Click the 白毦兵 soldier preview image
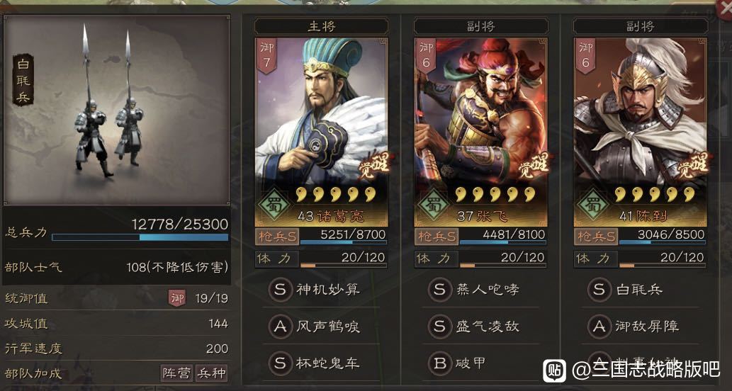Image resolution: width=732 pixels, height=391 pixels. click(116, 110)
